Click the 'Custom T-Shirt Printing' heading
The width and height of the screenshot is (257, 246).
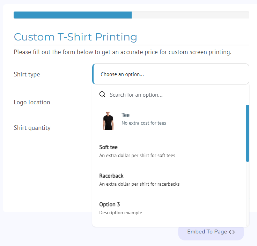75,37
